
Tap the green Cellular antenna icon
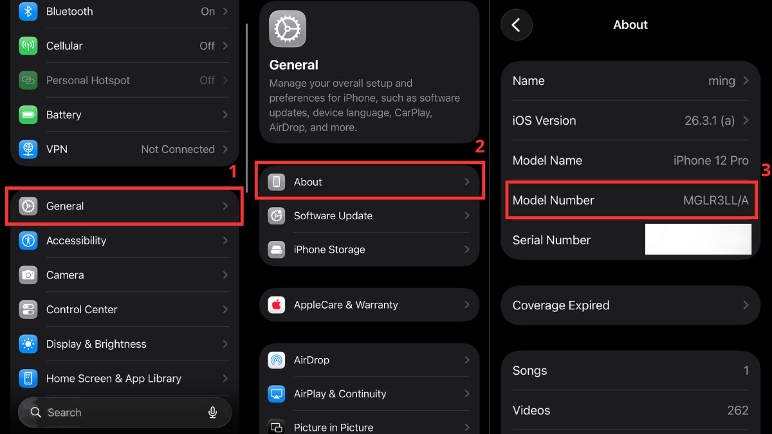[x=28, y=46]
